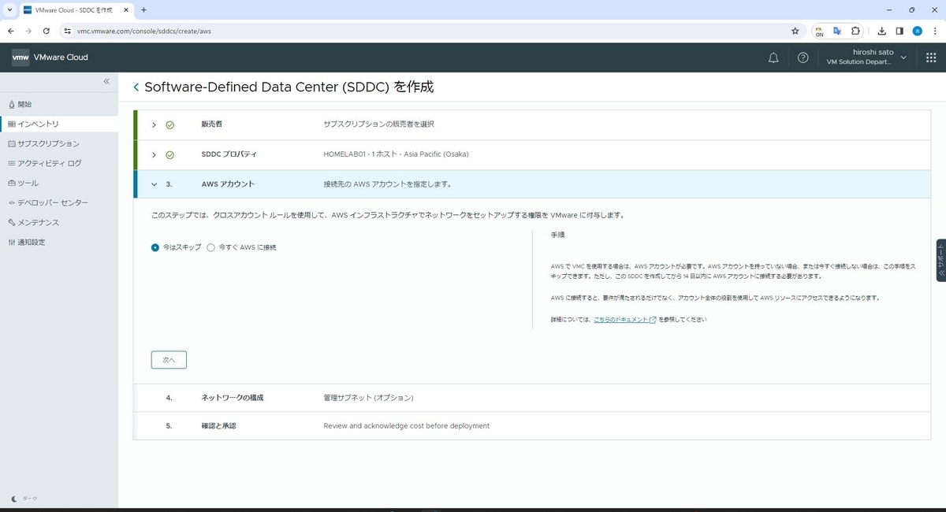Open the こちらのドキュメント link
Viewport: 946px width, 512px height.
[x=625, y=320]
